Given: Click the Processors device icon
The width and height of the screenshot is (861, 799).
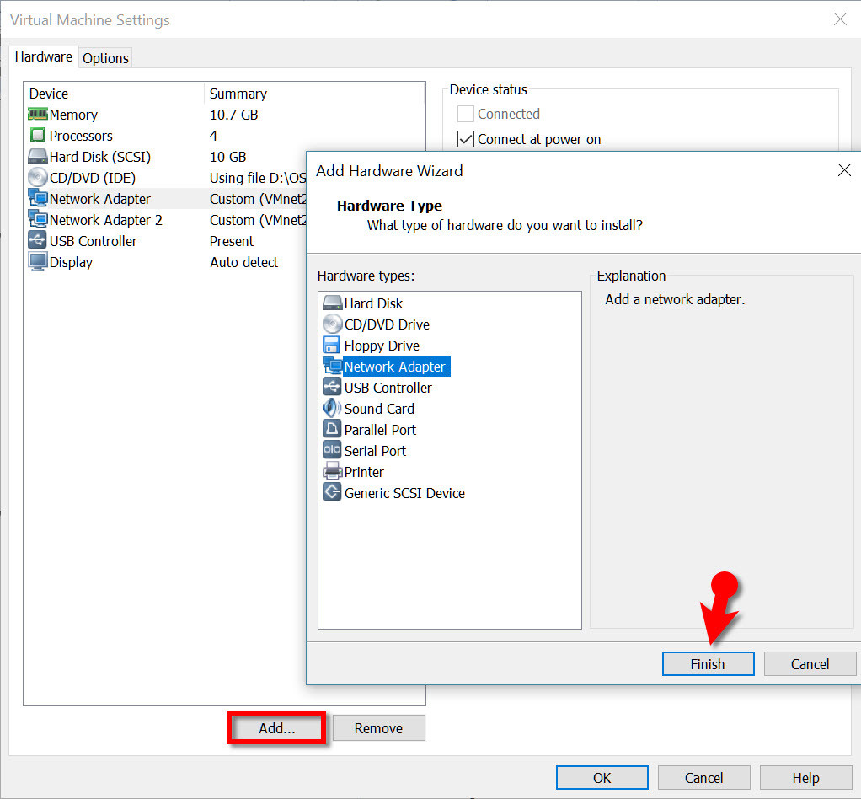Looking at the screenshot, I should pyautogui.click(x=37, y=135).
